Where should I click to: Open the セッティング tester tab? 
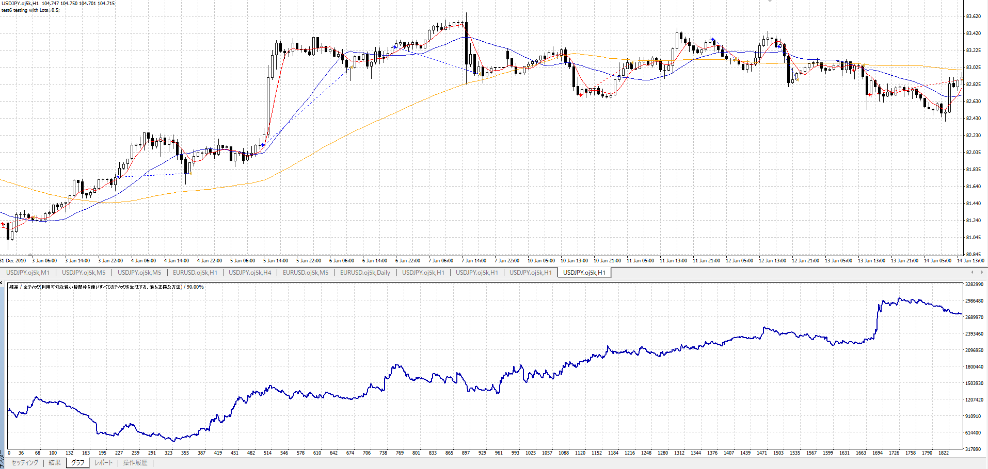coord(25,463)
